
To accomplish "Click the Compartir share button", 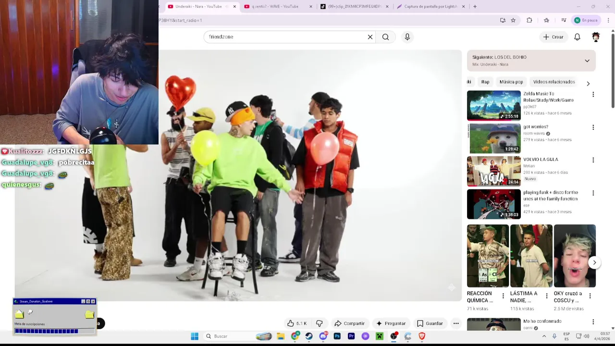I will click(350, 323).
